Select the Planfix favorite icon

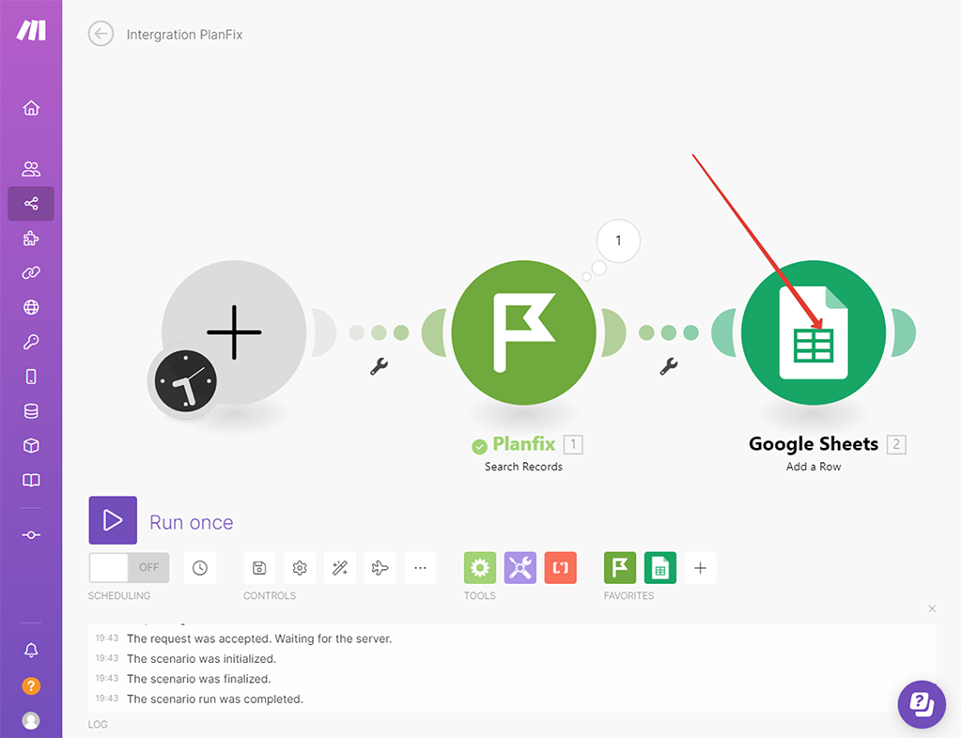(x=620, y=568)
